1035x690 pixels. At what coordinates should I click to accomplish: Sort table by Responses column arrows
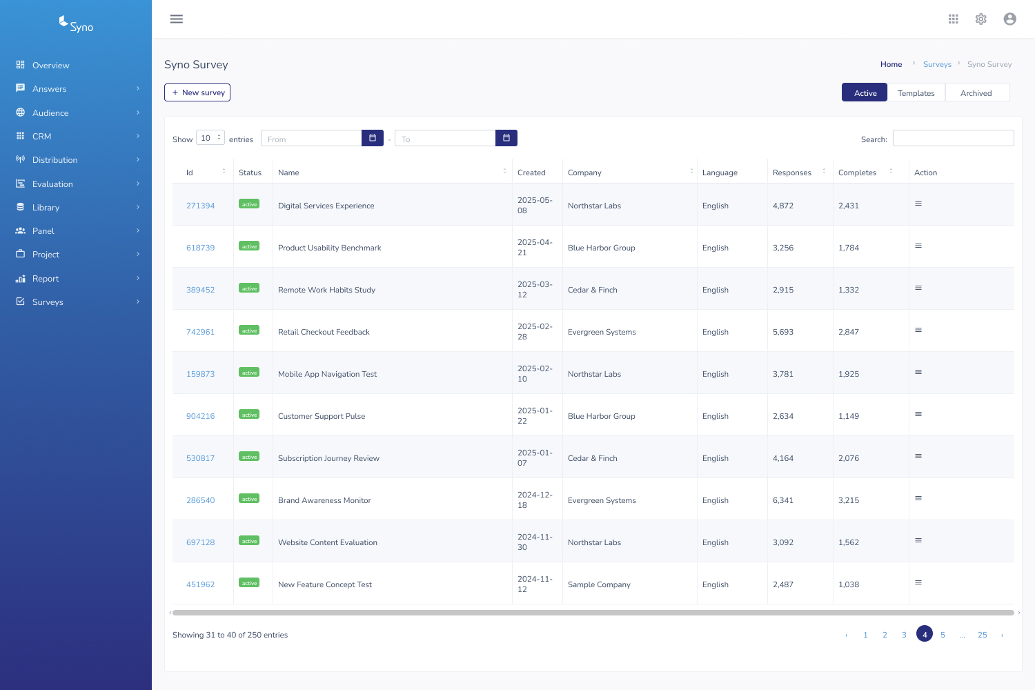(x=824, y=171)
